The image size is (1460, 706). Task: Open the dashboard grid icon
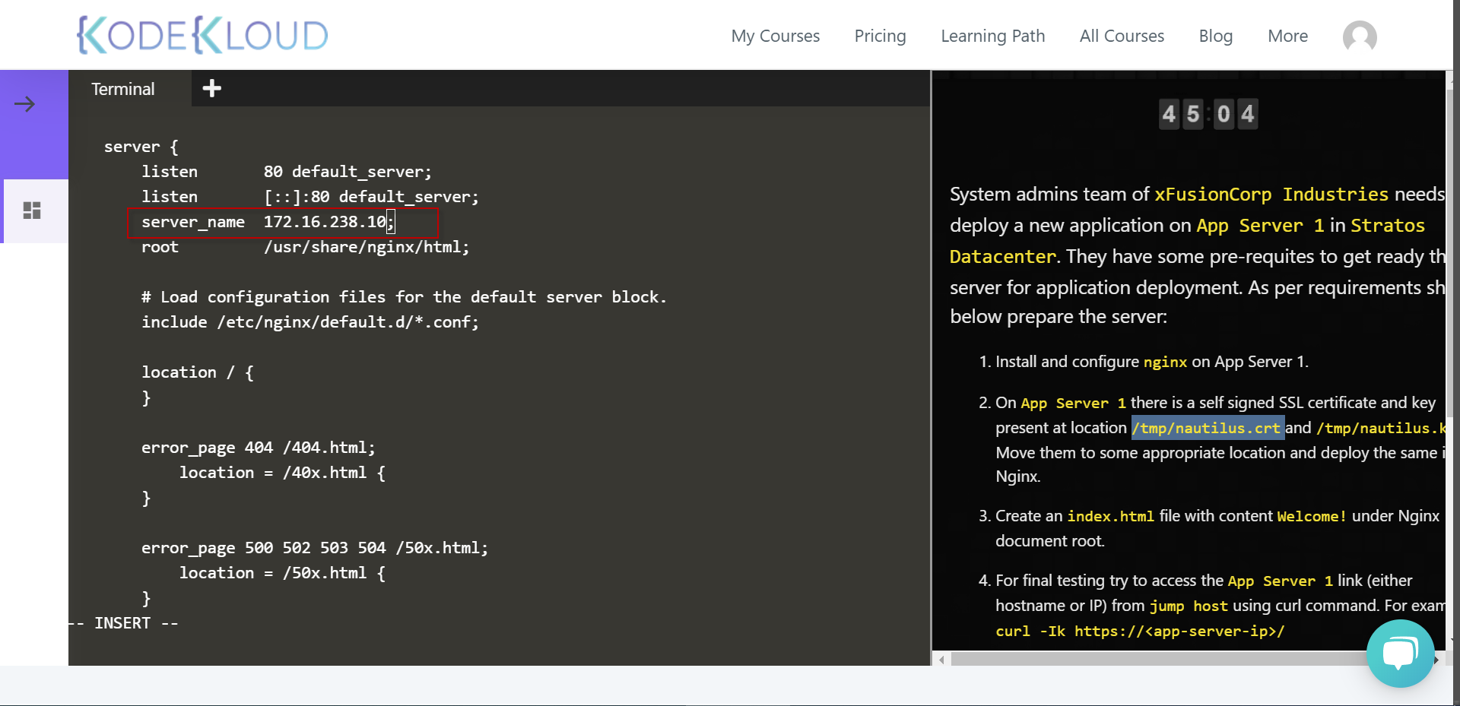pyautogui.click(x=32, y=211)
